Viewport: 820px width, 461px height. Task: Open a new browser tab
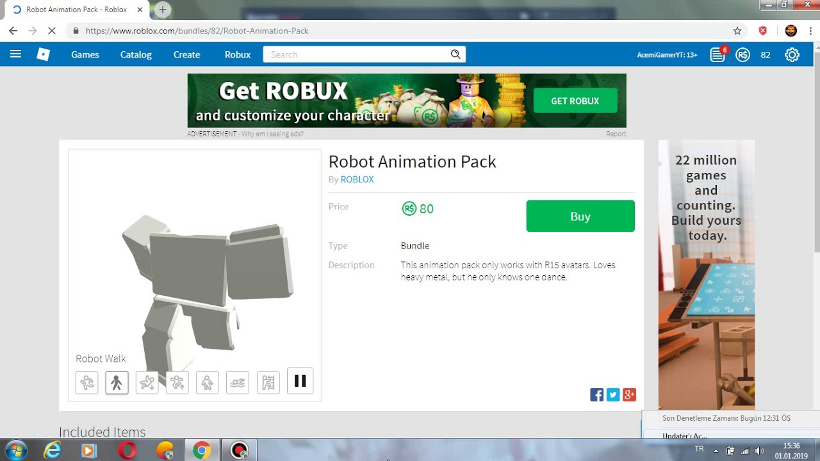pos(163,10)
